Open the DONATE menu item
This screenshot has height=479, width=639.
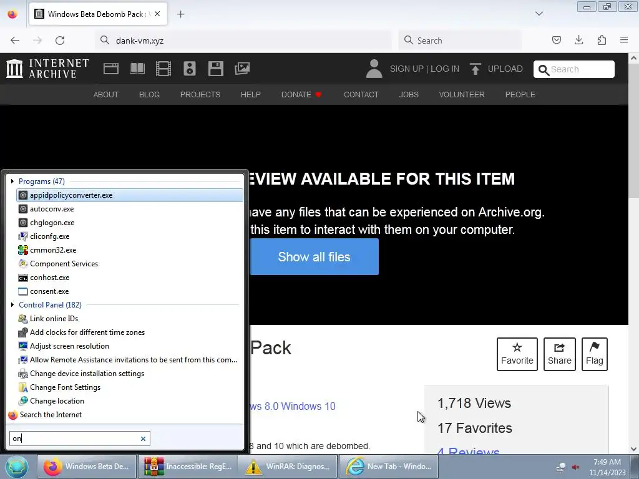pos(301,95)
